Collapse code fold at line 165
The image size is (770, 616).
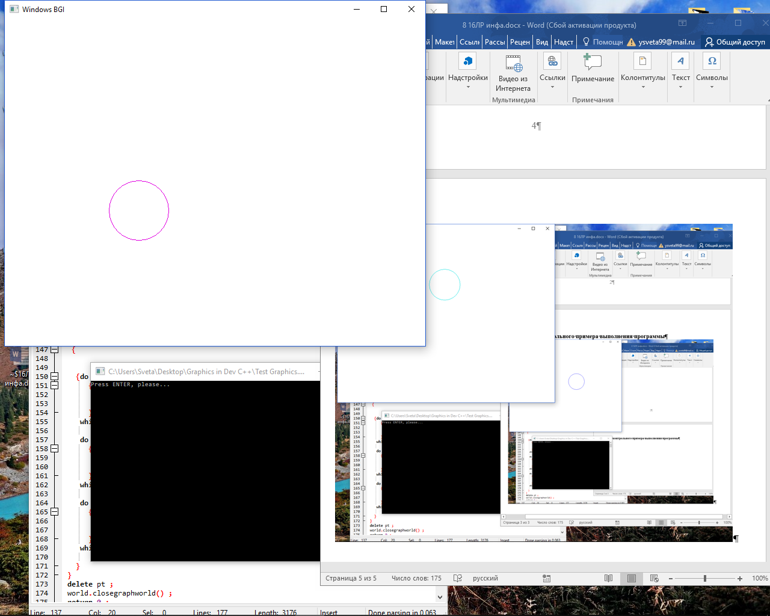[x=54, y=512]
